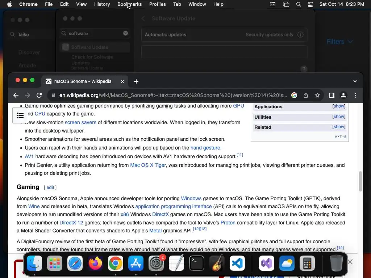Viewport: 371px width, 278px height.
Task: Click the date and time in menu bar
Action: coord(342,4)
